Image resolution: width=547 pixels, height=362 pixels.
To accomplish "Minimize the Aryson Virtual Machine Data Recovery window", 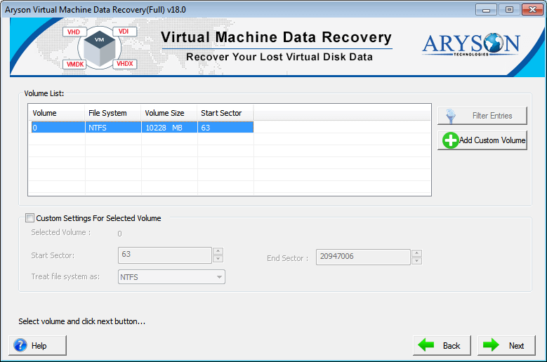I will [486, 9].
